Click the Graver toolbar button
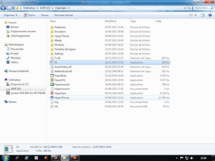 click(x=45, y=15)
